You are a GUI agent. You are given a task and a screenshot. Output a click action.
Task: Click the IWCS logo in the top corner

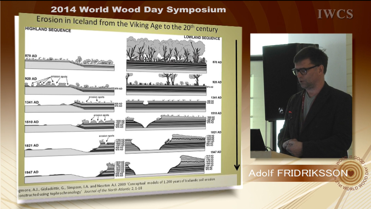point(335,14)
